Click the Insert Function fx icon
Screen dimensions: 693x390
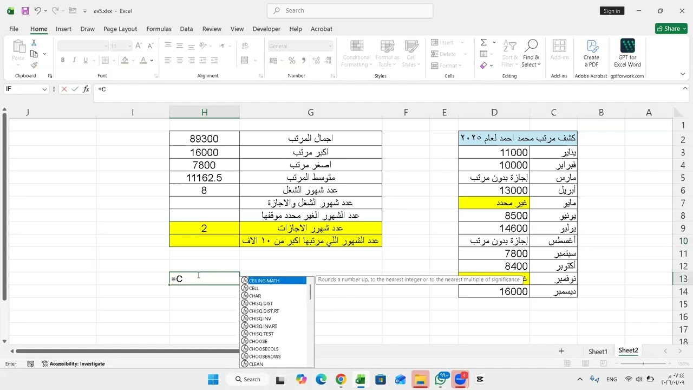coord(86,89)
